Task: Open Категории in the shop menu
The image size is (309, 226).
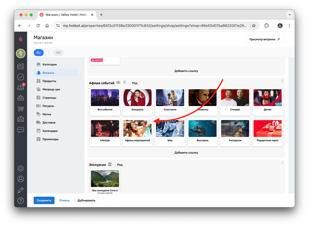Action: tap(56, 64)
